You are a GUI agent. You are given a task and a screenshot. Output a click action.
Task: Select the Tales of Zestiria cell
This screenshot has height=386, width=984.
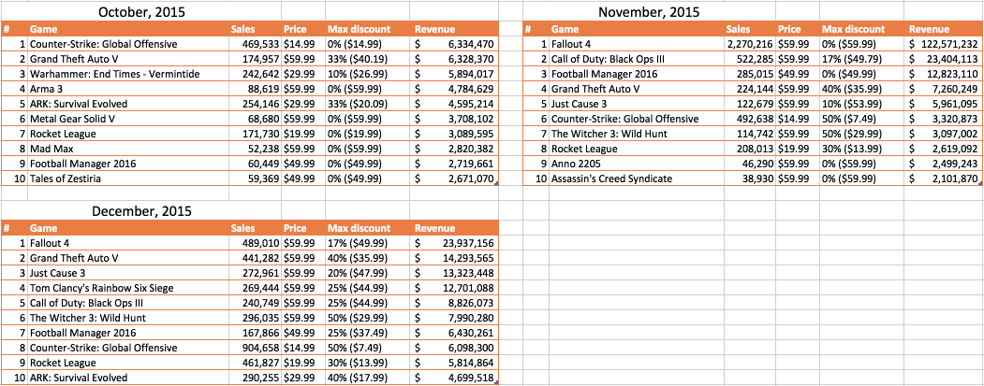click(68, 178)
